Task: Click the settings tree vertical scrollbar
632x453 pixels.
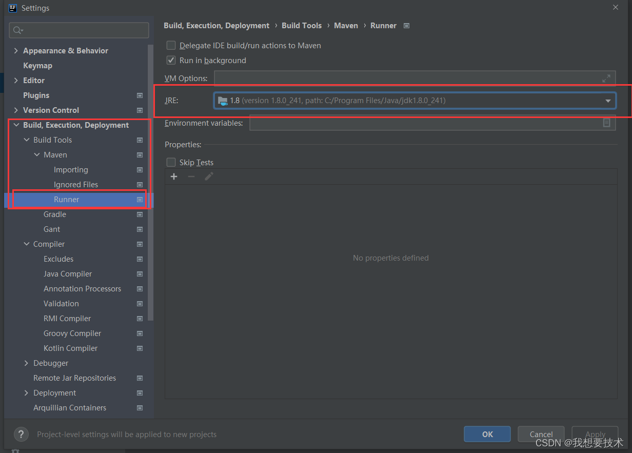Action: (x=150, y=183)
